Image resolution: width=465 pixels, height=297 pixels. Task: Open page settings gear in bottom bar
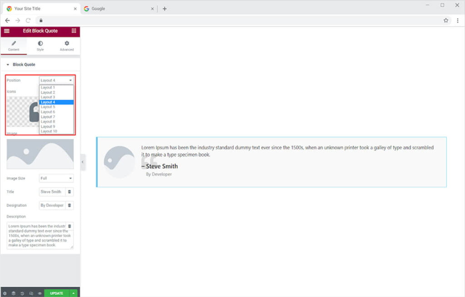[x=5, y=293]
